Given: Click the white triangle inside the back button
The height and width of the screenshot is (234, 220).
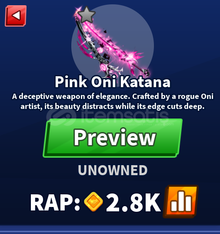Looking at the screenshot, I should point(17,15).
